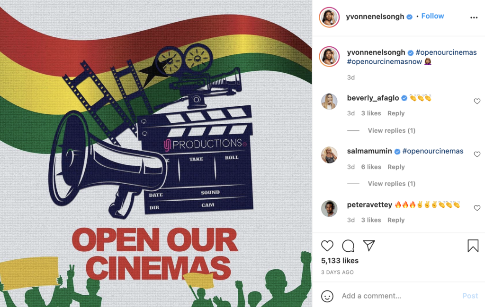
Task: Open #openourcinemas hashtag in salmamumin's comment
Action: (x=433, y=151)
